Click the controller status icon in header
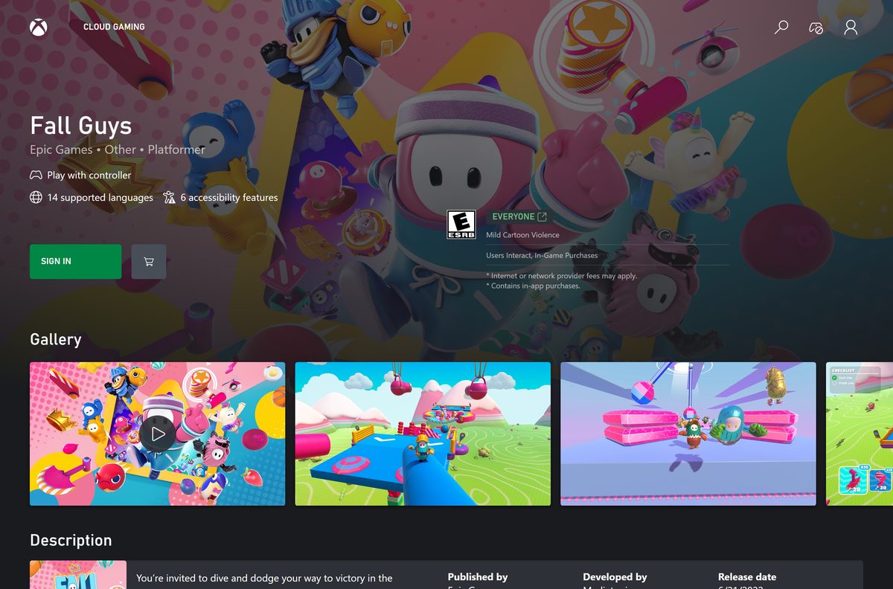 pos(816,28)
